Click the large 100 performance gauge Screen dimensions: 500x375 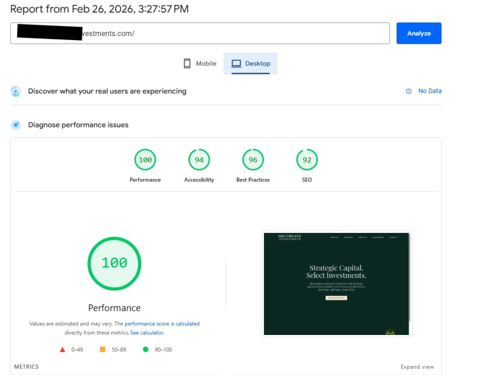point(114,263)
